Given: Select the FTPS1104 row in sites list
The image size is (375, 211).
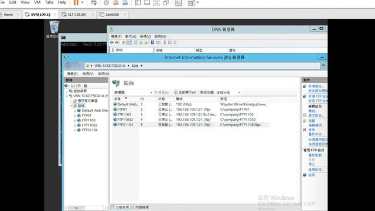Looking at the screenshot, I should click(190, 125).
